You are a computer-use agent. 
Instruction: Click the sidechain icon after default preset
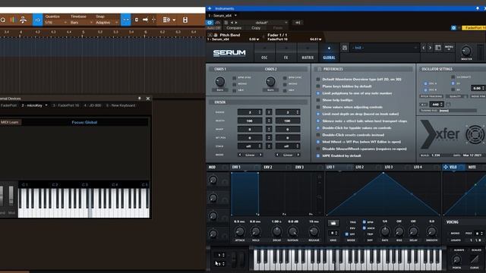pyautogui.click(x=298, y=23)
